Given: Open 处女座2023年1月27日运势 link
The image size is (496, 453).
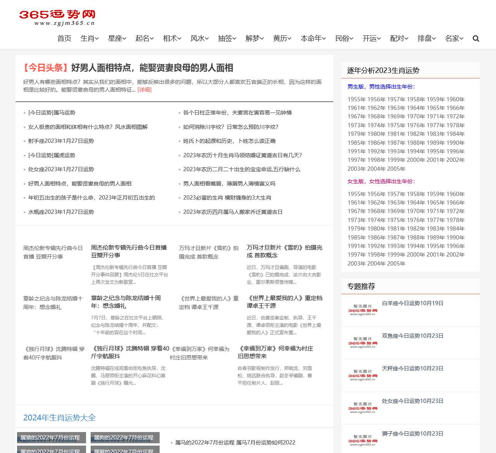Looking at the screenshot, I should coord(61,169).
